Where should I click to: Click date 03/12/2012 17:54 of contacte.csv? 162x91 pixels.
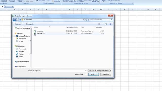(x=71, y=34)
